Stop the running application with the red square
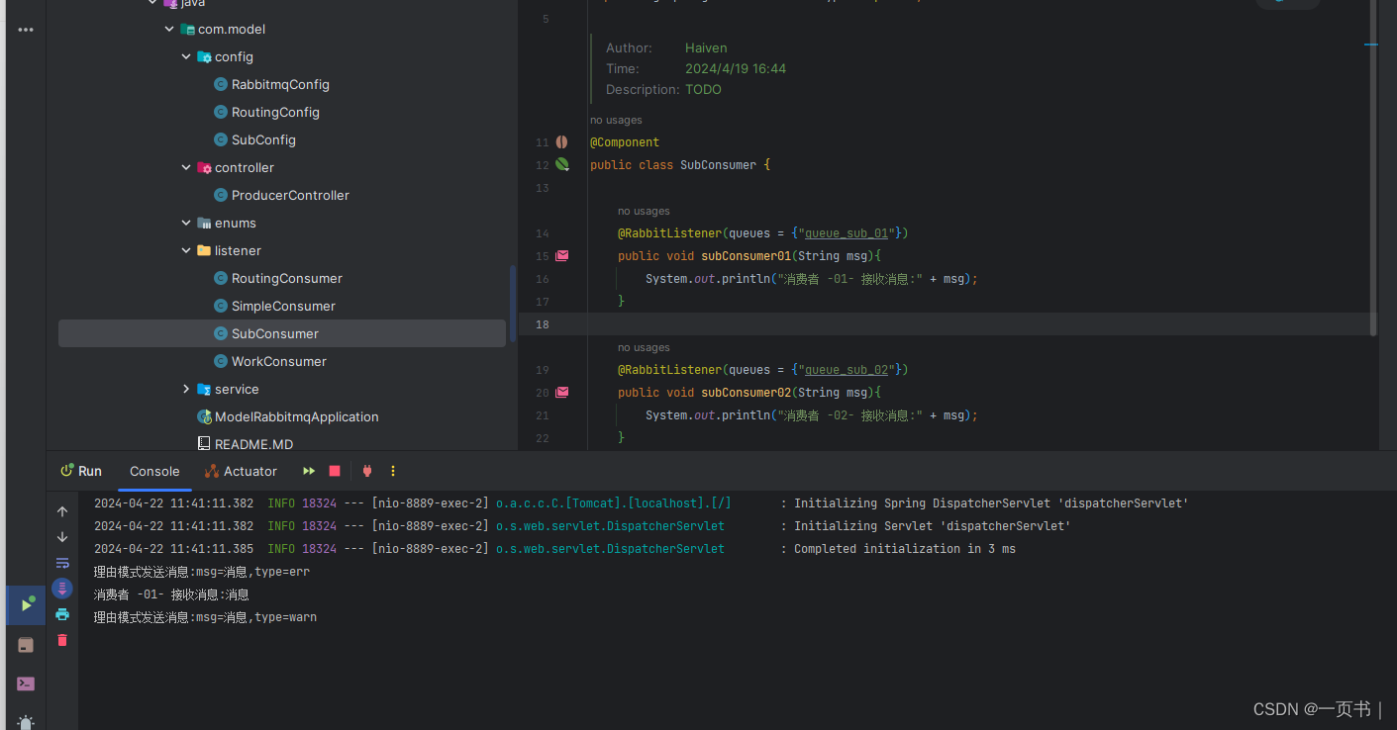 (x=335, y=471)
